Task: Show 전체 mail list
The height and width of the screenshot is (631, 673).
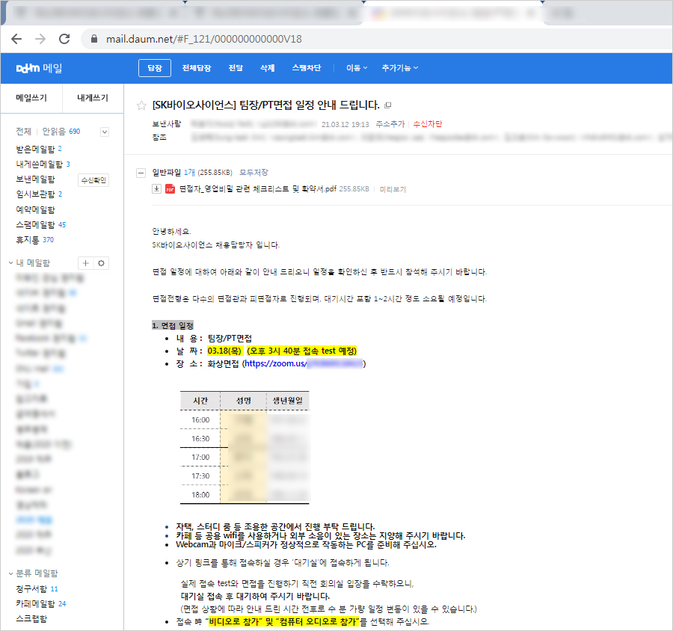Action: pyautogui.click(x=24, y=132)
